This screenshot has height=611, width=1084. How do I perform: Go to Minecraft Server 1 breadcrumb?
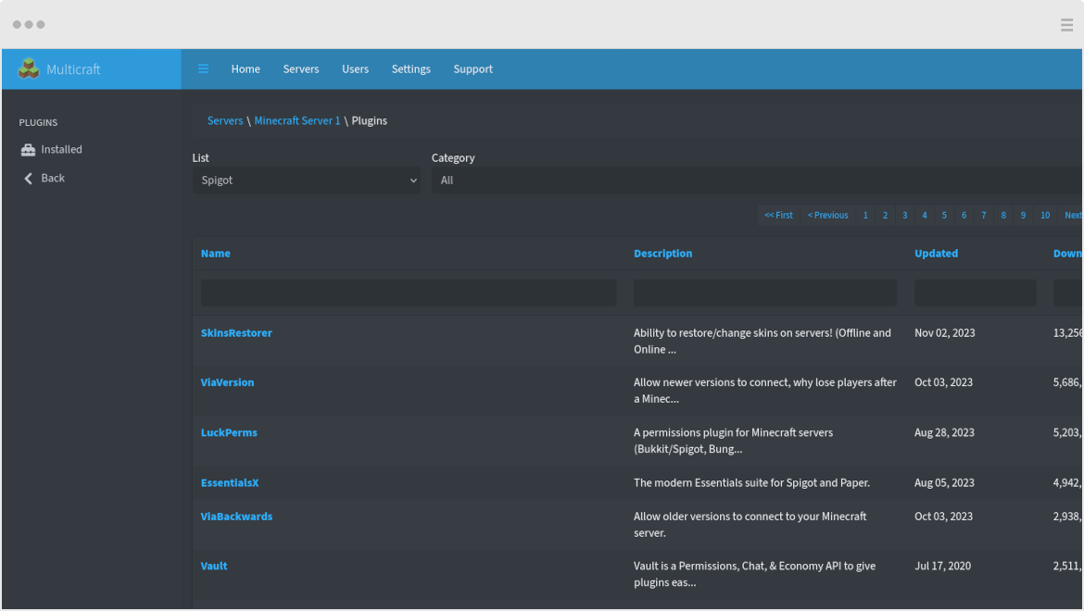coord(297,121)
